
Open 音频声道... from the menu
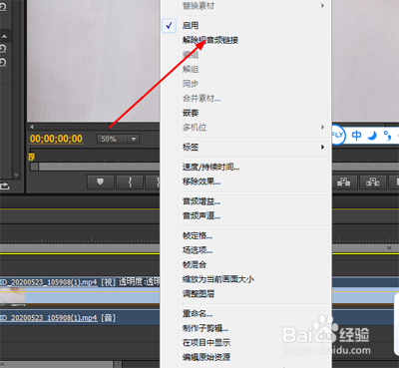pyautogui.click(x=246, y=216)
